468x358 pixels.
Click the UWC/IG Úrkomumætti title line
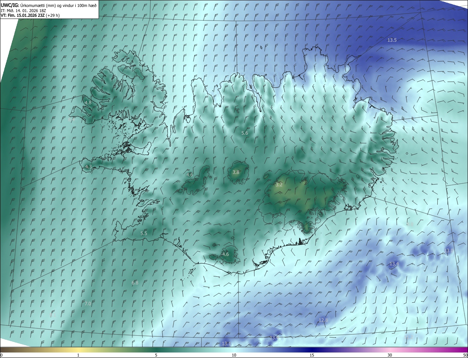pos(49,5)
